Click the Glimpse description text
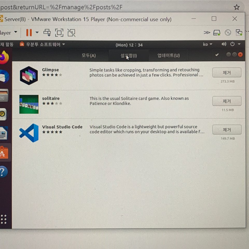The width and height of the screenshot is (249, 249). tap(146, 72)
